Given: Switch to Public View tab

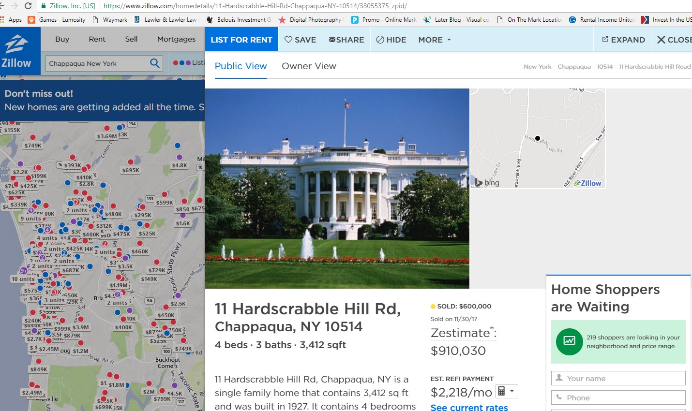Looking at the screenshot, I should [x=241, y=66].
